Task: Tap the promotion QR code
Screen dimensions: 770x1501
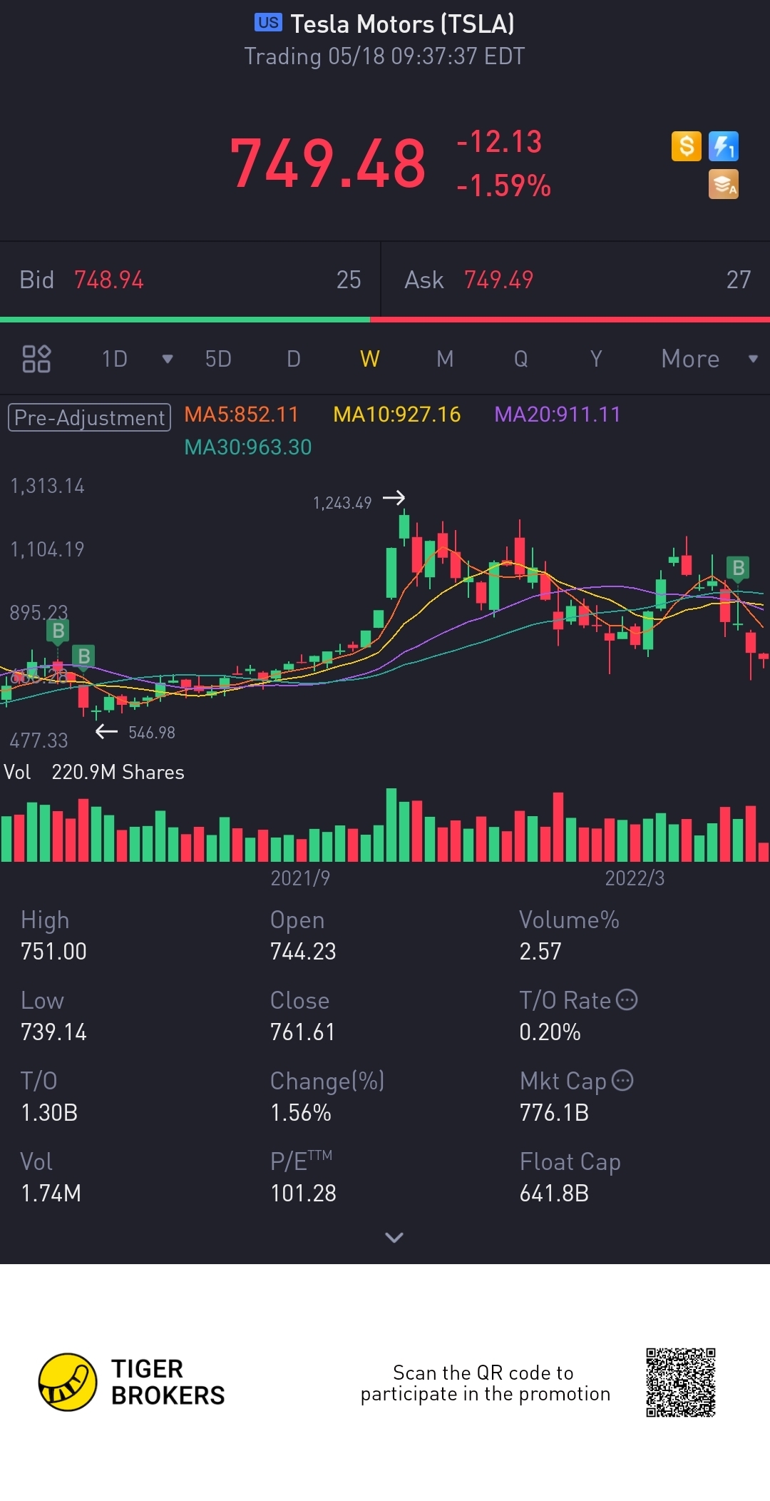Action: [681, 1382]
